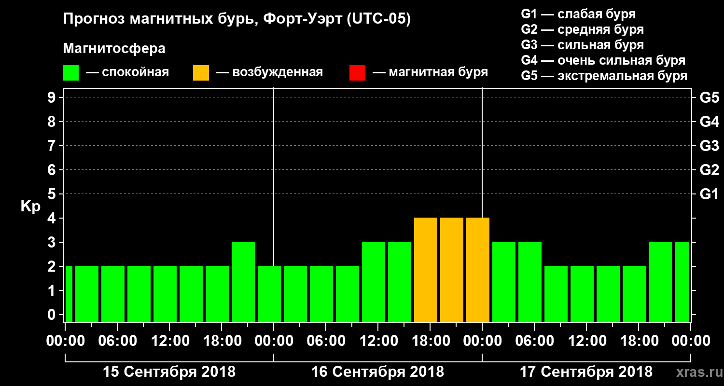Click the red 'магнитная буря' legend swatch
Image resolution: width=724 pixels, height=386 pixels.
(357, 73)
